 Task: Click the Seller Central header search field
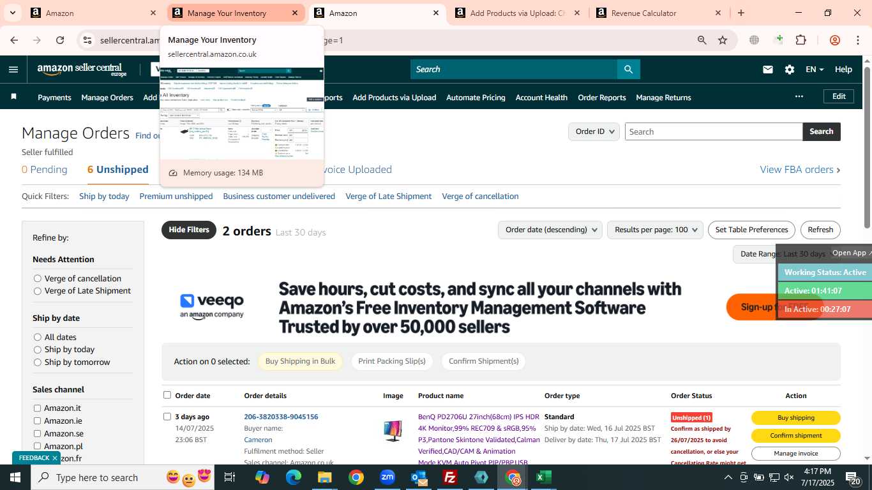point(514,70)
